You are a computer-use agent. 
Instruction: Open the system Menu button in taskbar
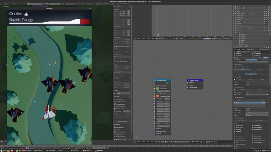click(x=4, y=150)
